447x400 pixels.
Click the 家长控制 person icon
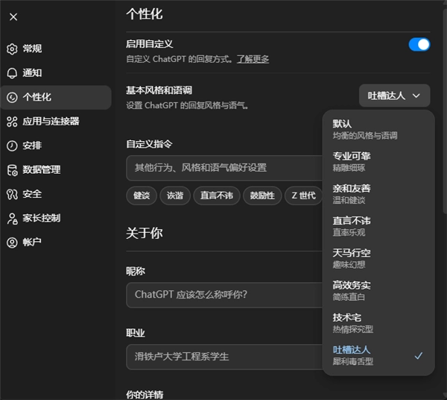point(12,219)
